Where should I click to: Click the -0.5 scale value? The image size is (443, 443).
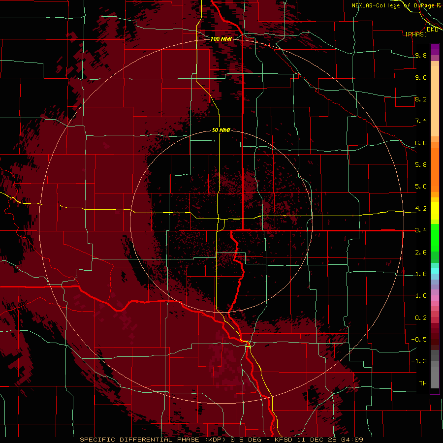click(x=419, y=340)
